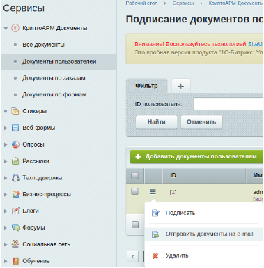Open Все документы in the sidebar
The width and height of the screenshot is (264, 268).
[43, 45]
